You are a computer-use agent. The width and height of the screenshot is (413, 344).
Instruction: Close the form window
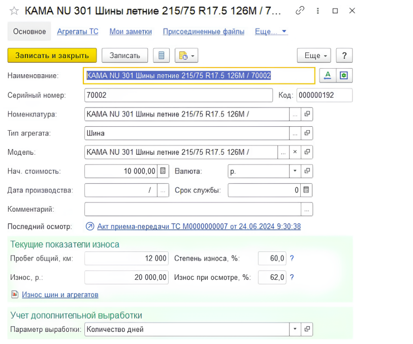tap(352, 11)
